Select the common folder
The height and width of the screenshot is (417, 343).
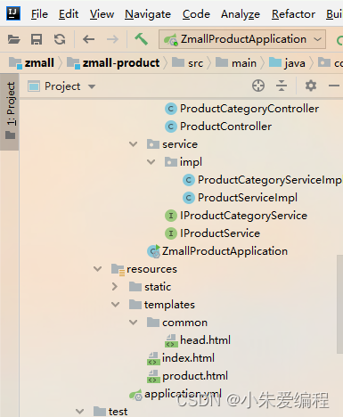[x=177, y=323]
